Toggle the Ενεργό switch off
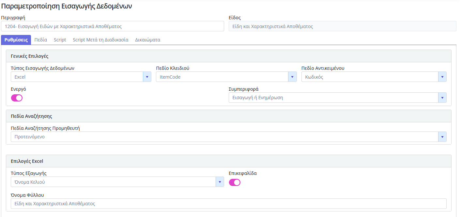The width and height of the screenshot is (460, 217). [17, 98]
